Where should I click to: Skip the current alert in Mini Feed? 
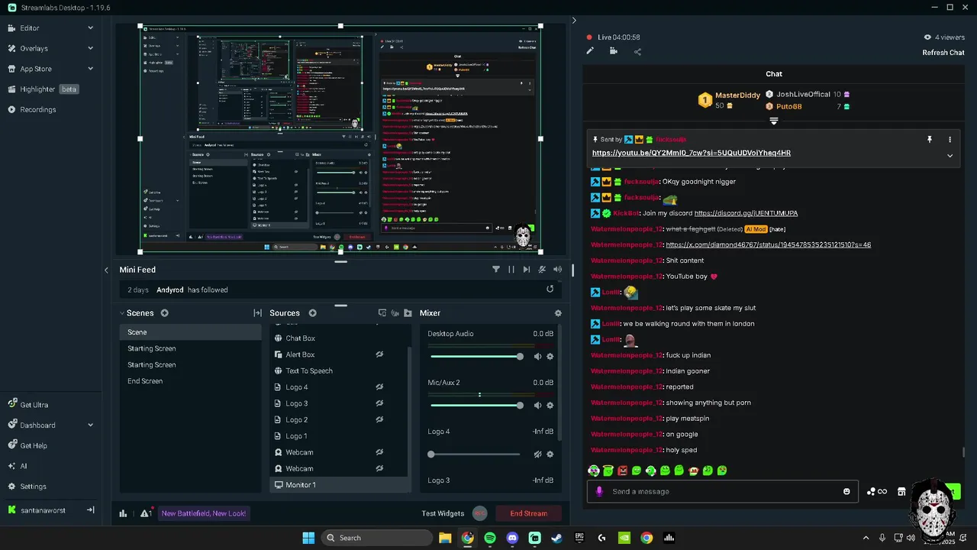click(527, 269)
